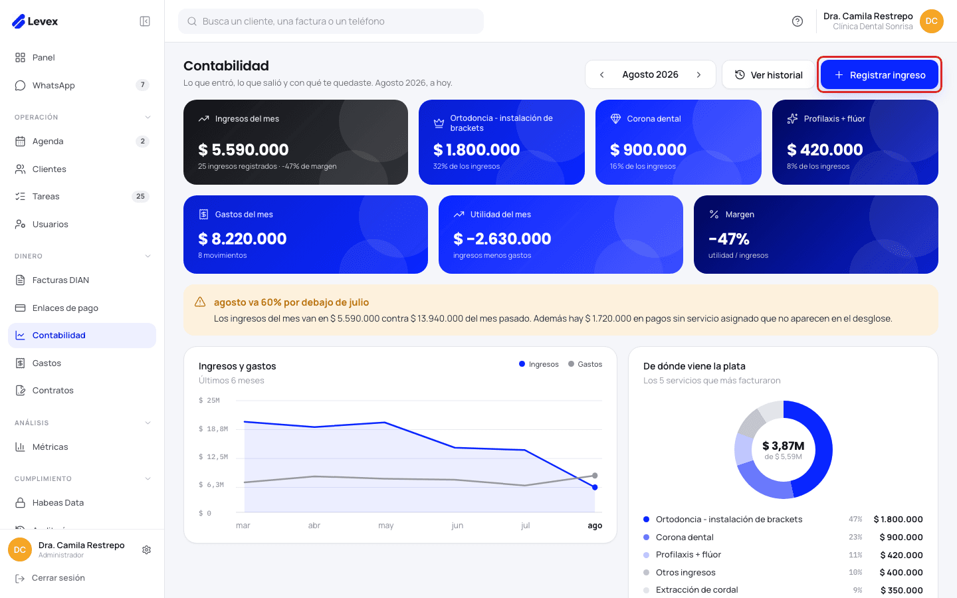Open the Clientes page
957x598 pixels.
point(82,169)
